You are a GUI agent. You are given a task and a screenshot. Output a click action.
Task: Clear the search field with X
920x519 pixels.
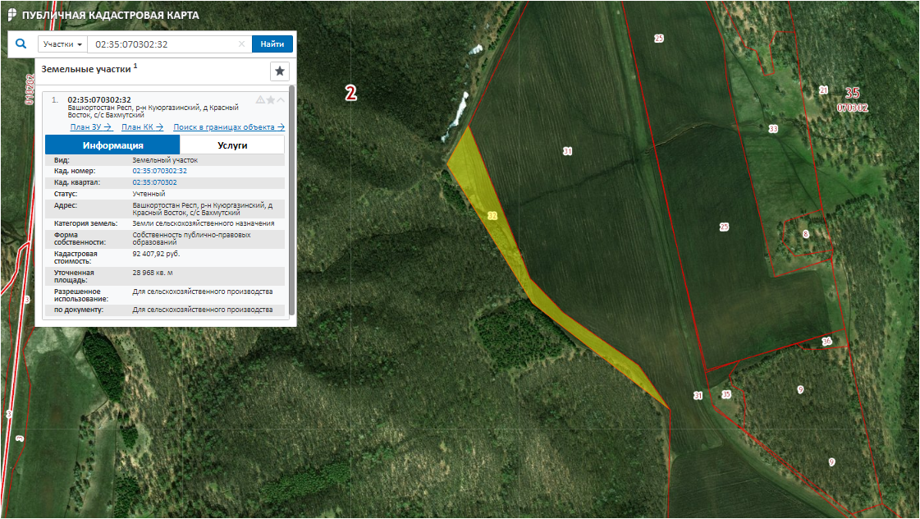241,44
